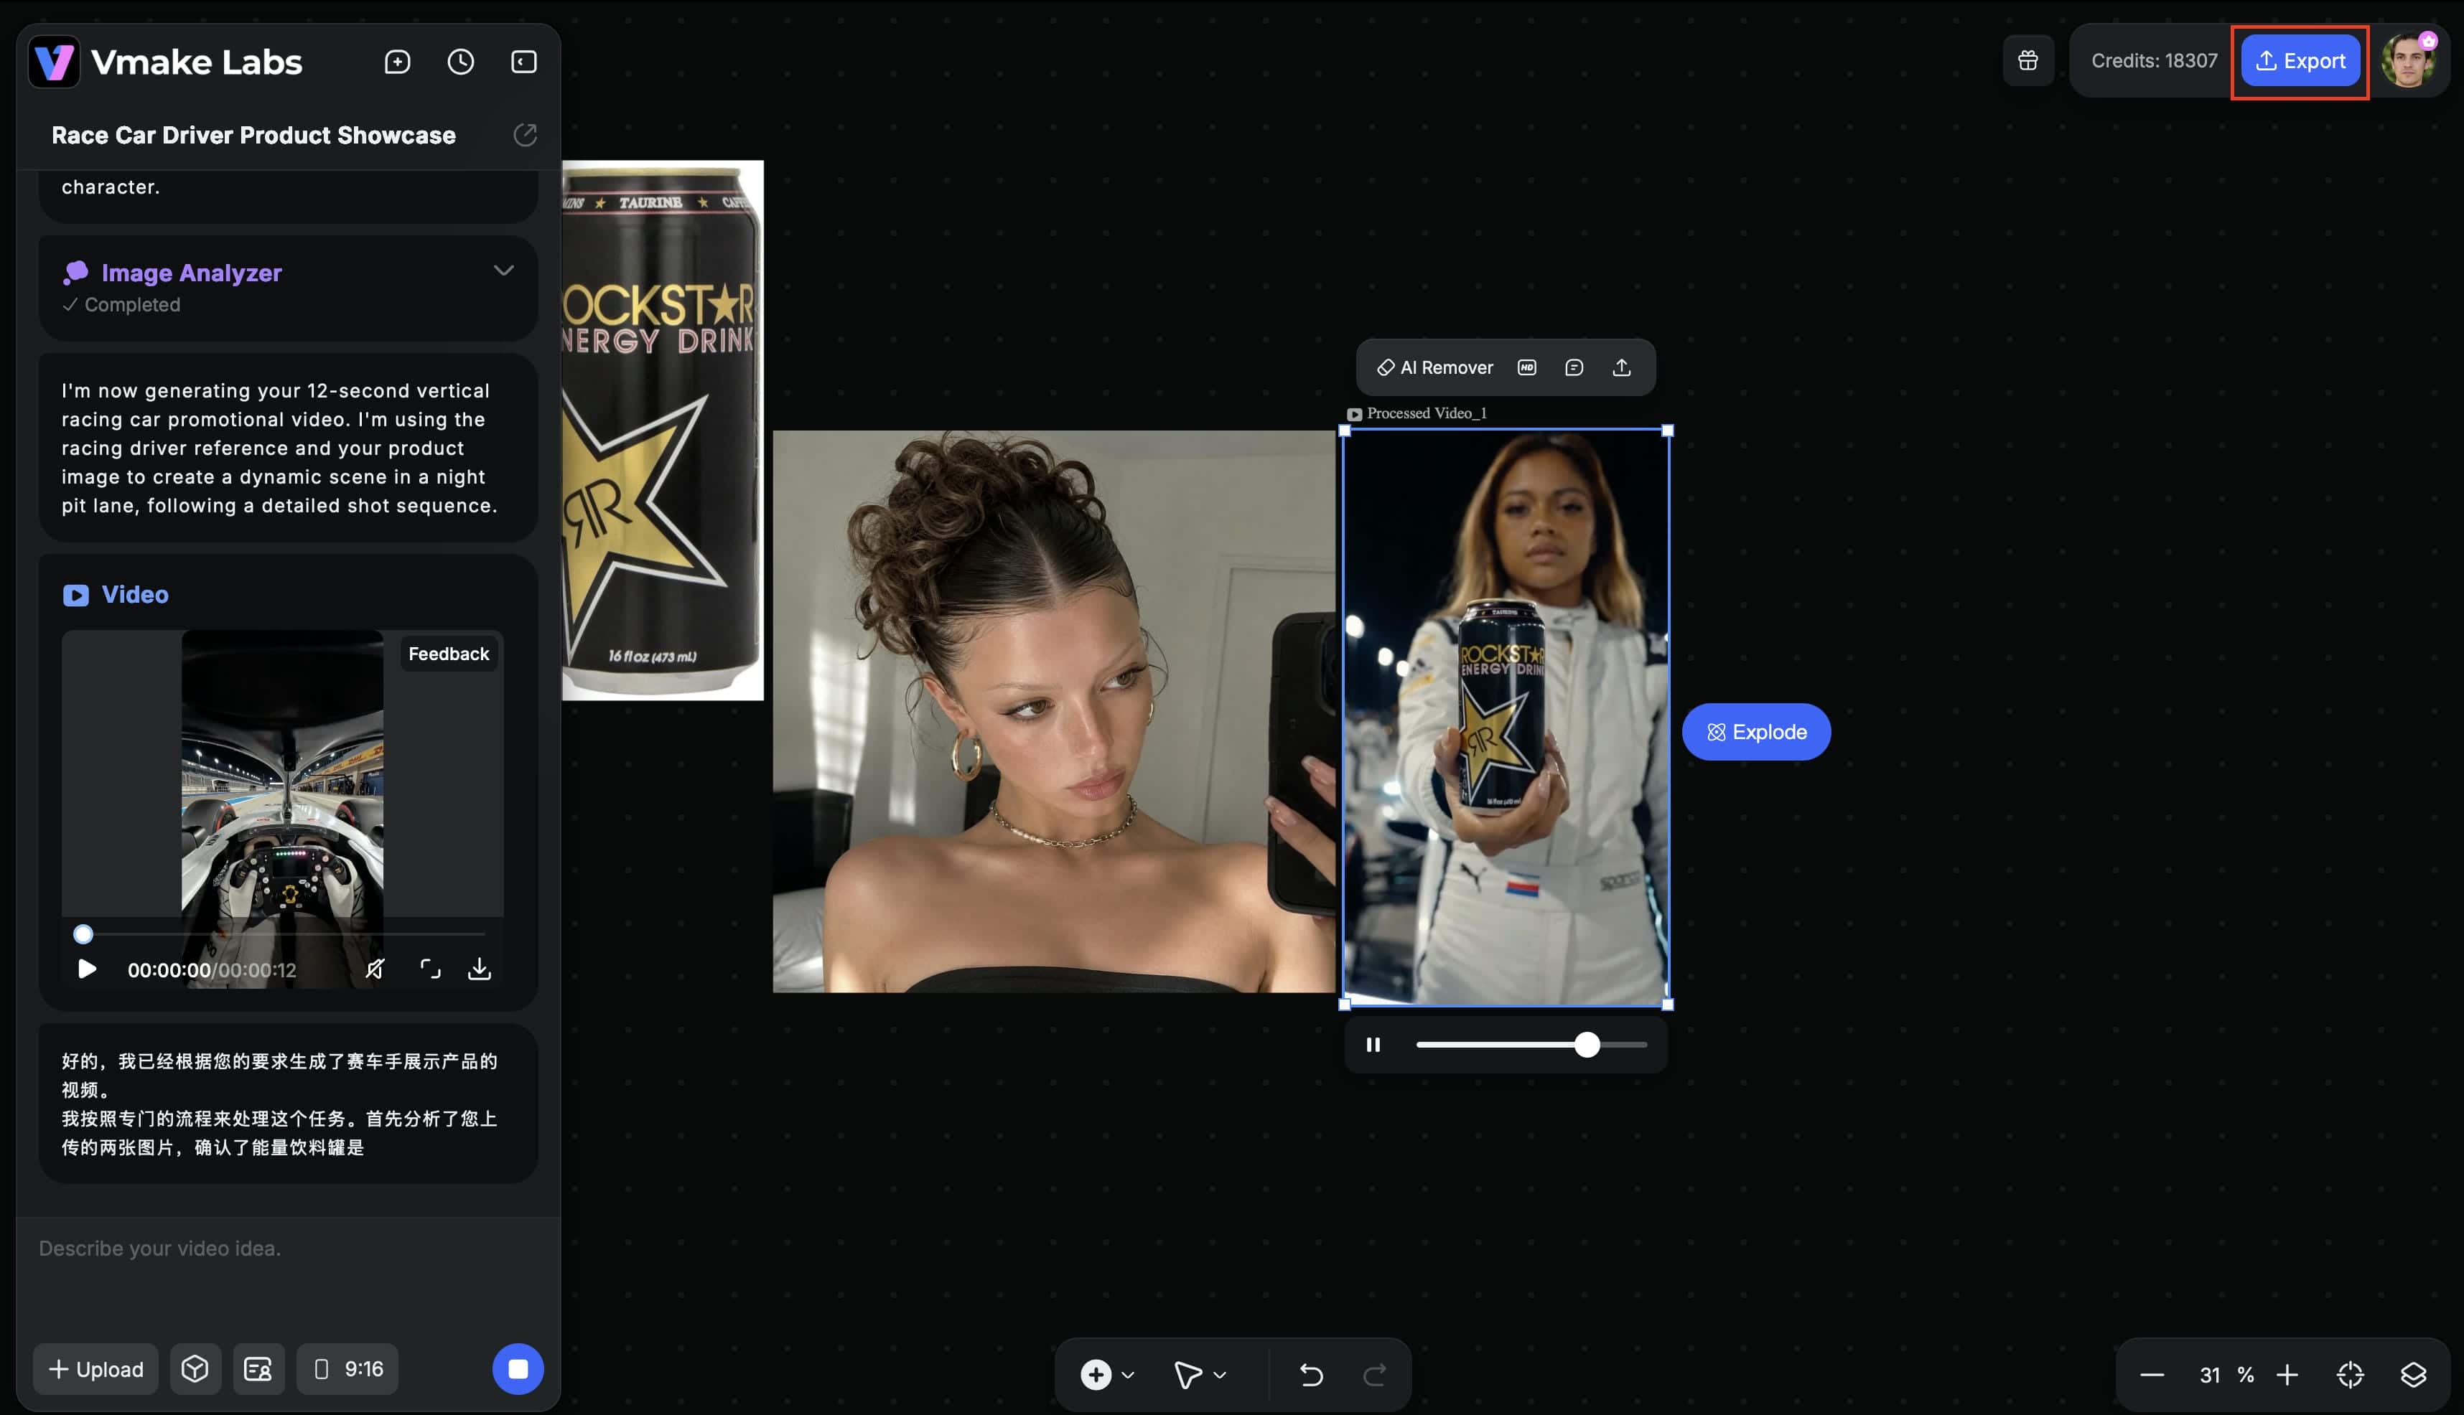The image size is (2464, 1415).
Task: Start a new chat with the plus-bubble icon
Action: (x=398, y=62)
